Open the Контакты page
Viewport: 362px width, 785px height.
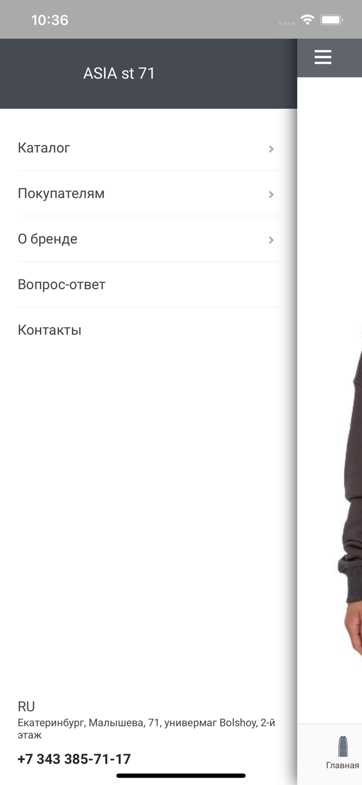[149, 330]
